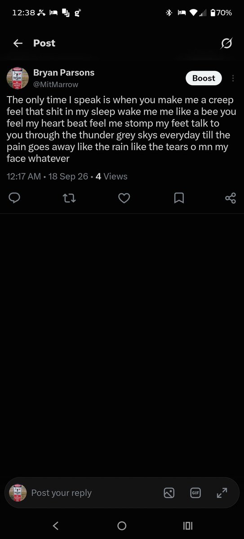The image size is (244, 539).
Task: Open the Bryan Parsons name link
Action: pos(64,73)
